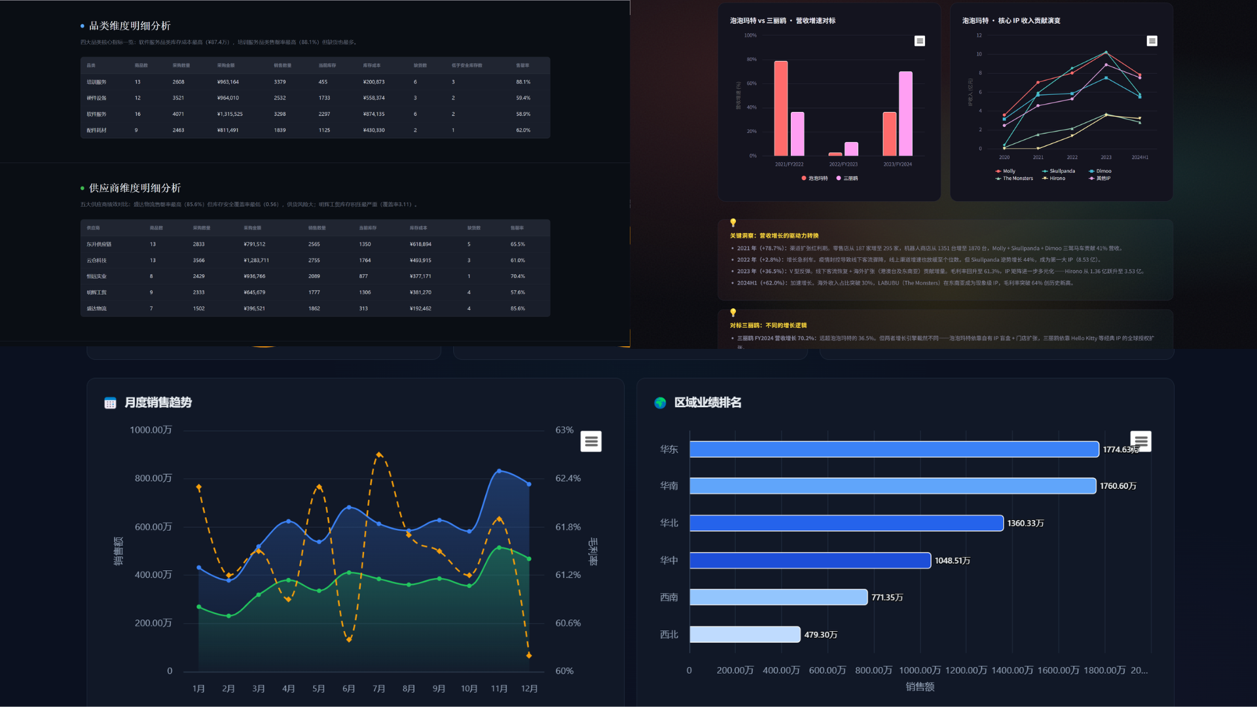Click the 区域业绩排名 chart title
Screen dimensions: 1257x707
[x=708, y=403]
